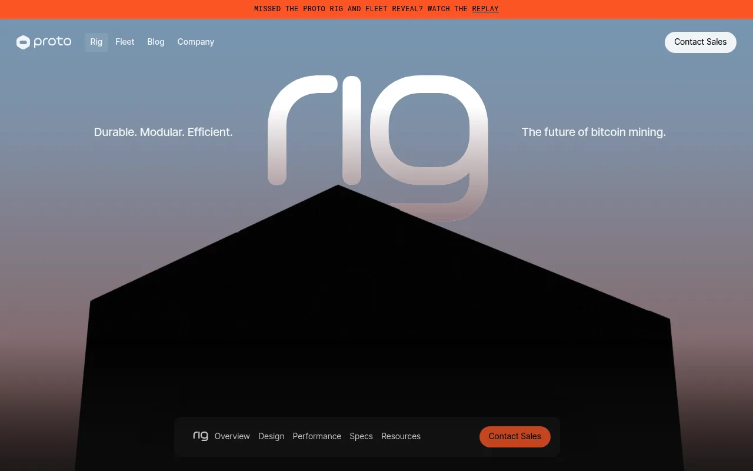Jump to the Overview section
This screenshot has width=753, height=471.
point(232,436)
